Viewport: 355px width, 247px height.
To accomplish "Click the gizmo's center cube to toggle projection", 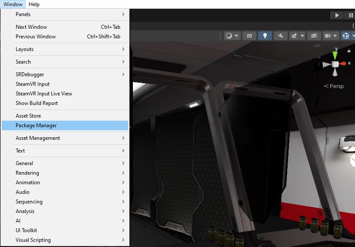I will click(335, 64).
